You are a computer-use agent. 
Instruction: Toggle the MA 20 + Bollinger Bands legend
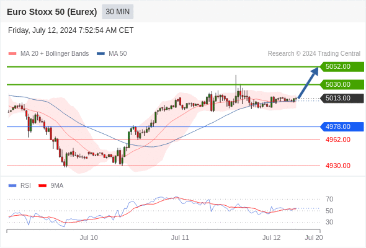click(x=48, y=54)
